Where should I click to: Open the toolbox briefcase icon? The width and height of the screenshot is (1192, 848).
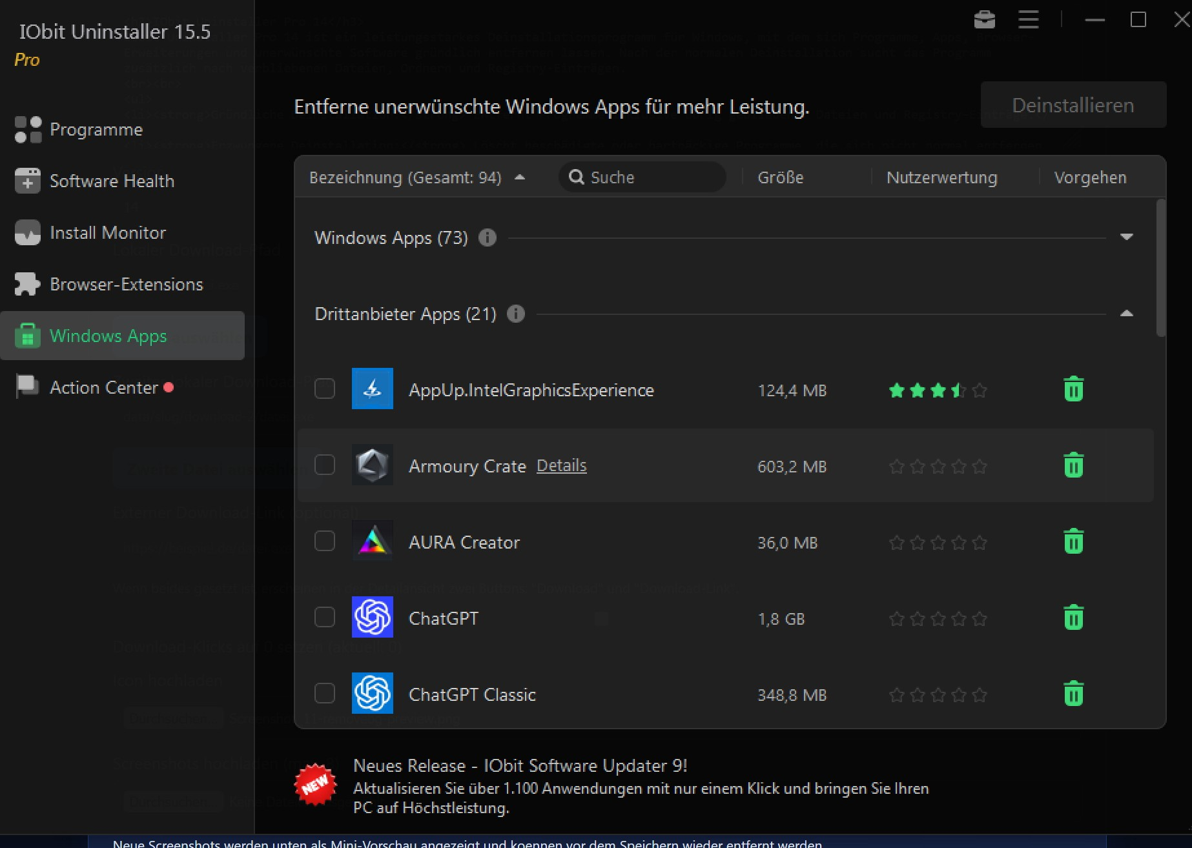point(984,20)
